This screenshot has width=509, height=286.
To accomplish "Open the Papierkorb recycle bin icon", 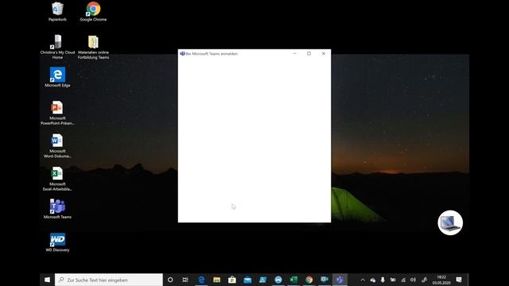I will pos(57,11).
